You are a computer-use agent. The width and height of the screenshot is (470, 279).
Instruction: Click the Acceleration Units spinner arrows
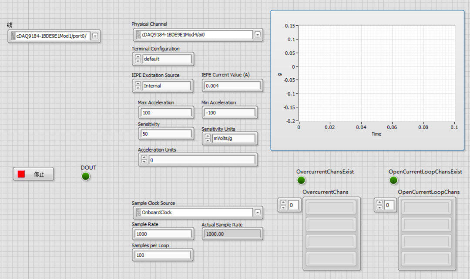tap(144, 159)
